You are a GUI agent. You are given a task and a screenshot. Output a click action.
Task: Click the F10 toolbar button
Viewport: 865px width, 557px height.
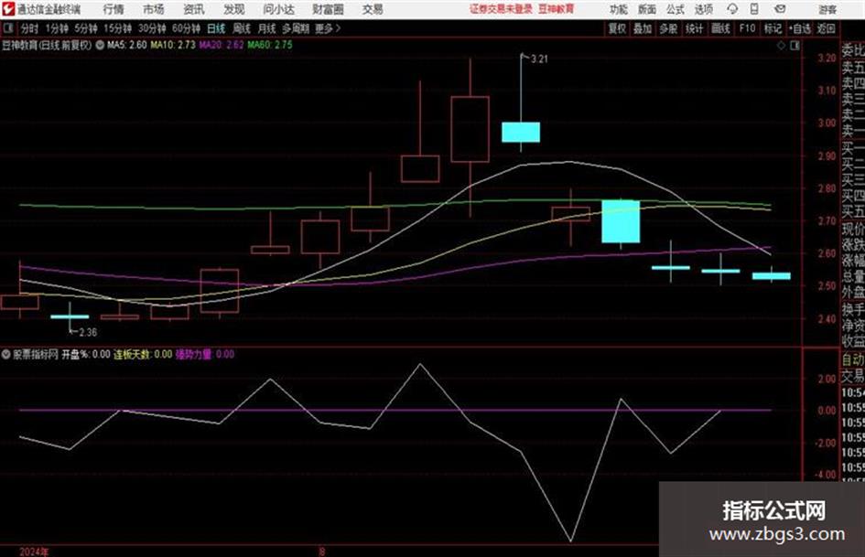[747, 28]
